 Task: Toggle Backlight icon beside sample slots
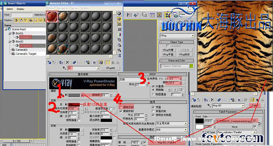click(x=119, y=19)
